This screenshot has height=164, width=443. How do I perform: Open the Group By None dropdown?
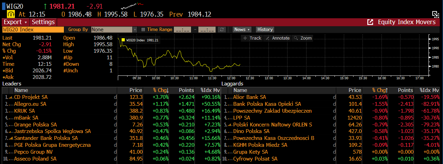[x=114, y=30]
